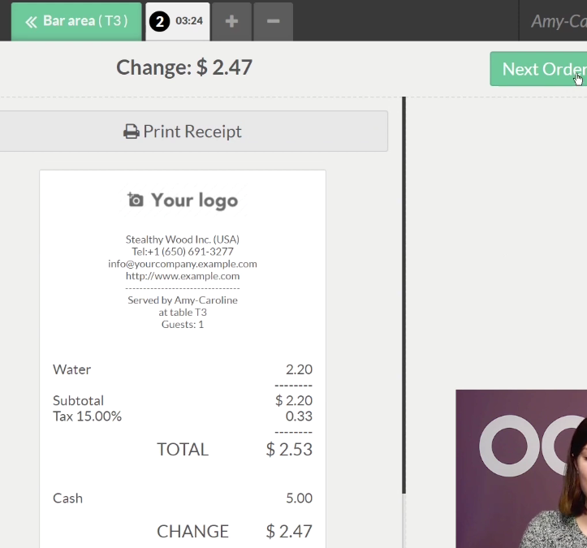
Task: Select the Water line item on receipt
Action: (72, 369)
